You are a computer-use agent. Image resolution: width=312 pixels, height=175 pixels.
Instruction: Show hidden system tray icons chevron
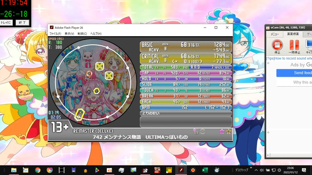point(256,170)
